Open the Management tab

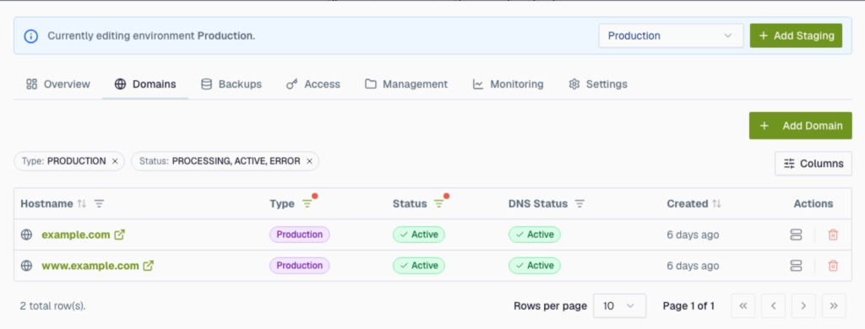[406, 84]
